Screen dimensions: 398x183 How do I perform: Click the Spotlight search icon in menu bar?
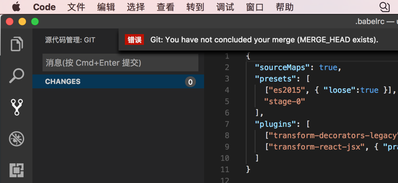pos(384,7)
